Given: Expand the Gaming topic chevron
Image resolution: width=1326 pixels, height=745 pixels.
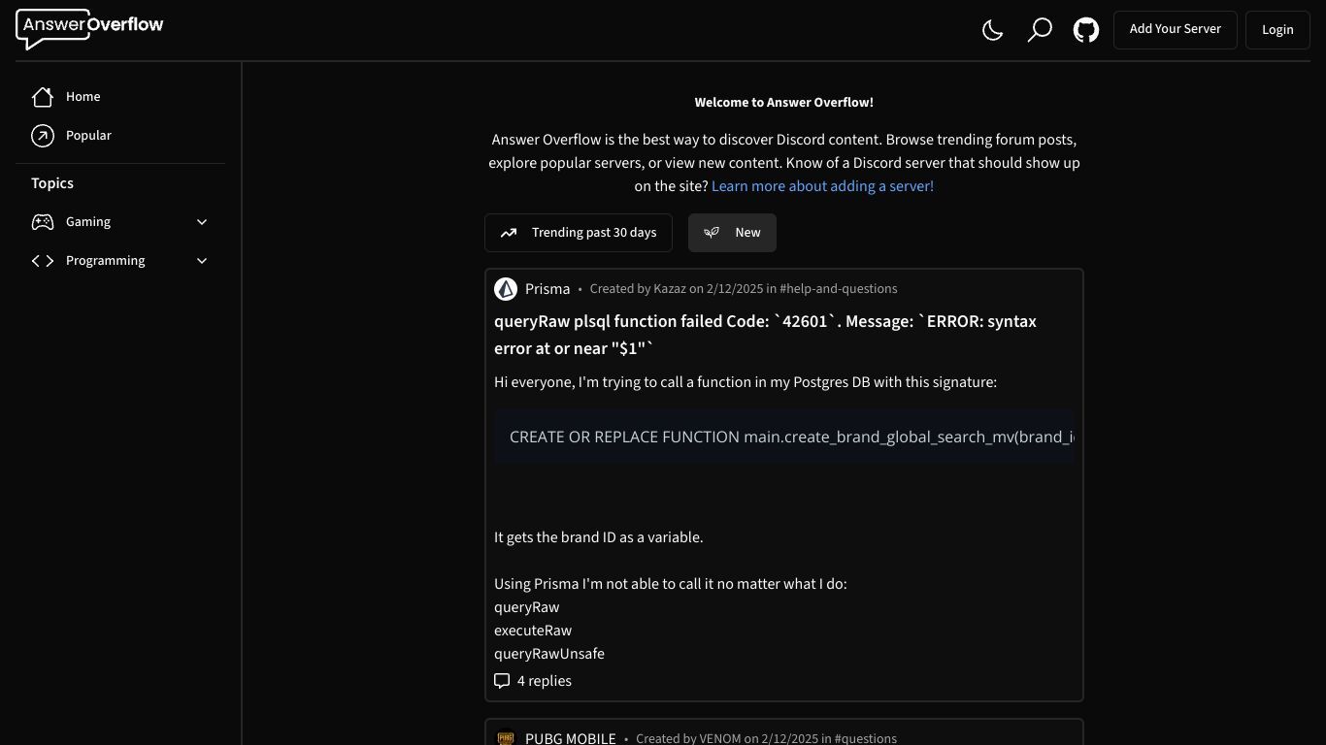Looking at the screenshot, I should tap(202, 222).
